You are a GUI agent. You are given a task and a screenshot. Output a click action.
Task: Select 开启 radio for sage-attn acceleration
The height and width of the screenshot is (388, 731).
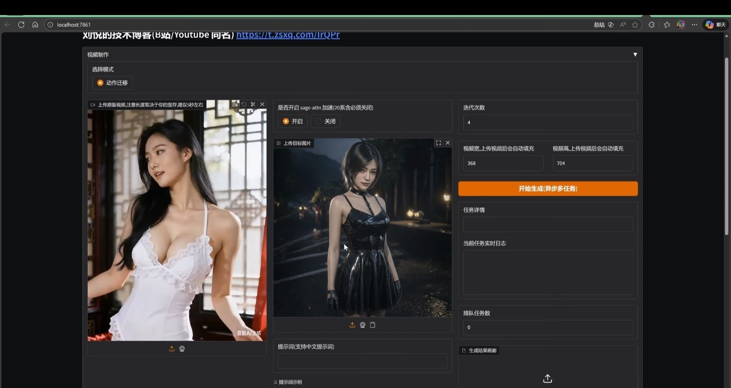pos(286,121)
